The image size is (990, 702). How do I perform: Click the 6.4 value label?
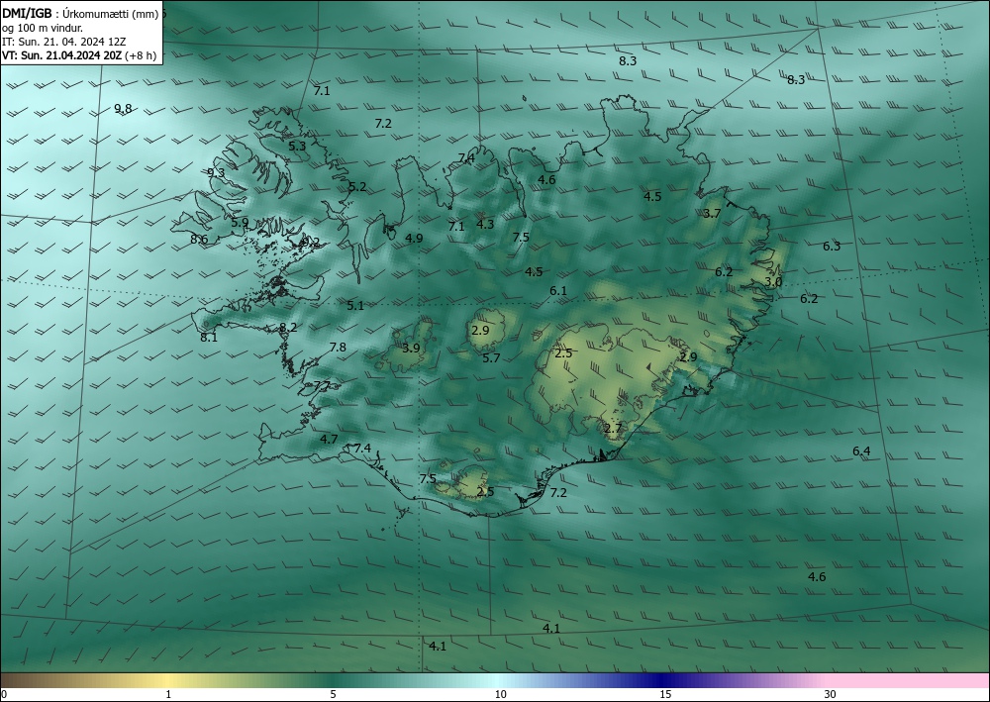coord(861,451)
